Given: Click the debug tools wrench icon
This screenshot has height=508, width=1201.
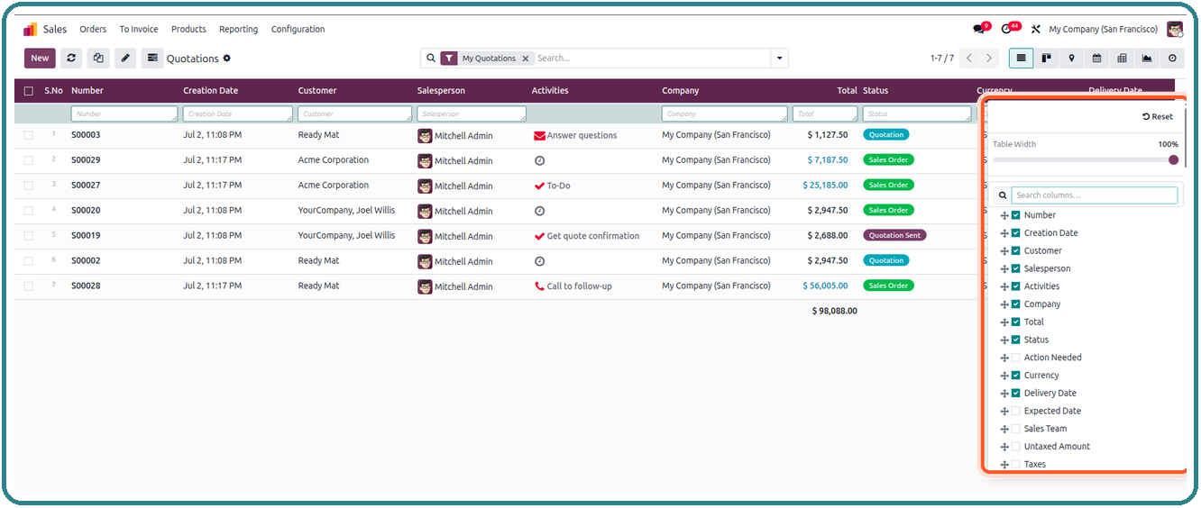Looking at the screenshot, I should tap(1036, 30).
